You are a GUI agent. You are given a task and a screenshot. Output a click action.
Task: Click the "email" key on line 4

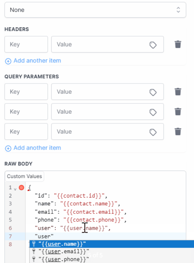tap(46, 212)
